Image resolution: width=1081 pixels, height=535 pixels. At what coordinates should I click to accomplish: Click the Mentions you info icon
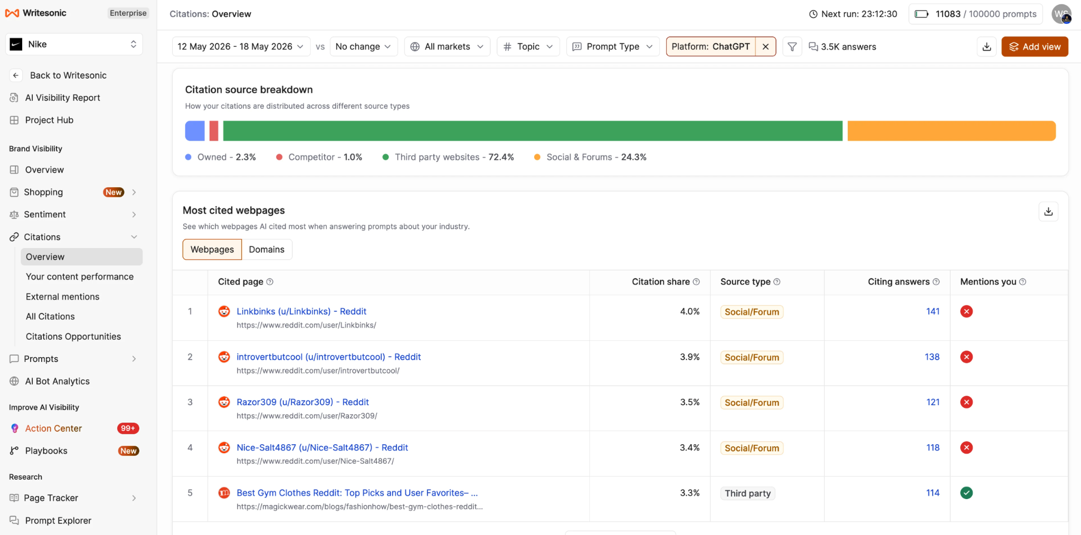click(1022, 282)
